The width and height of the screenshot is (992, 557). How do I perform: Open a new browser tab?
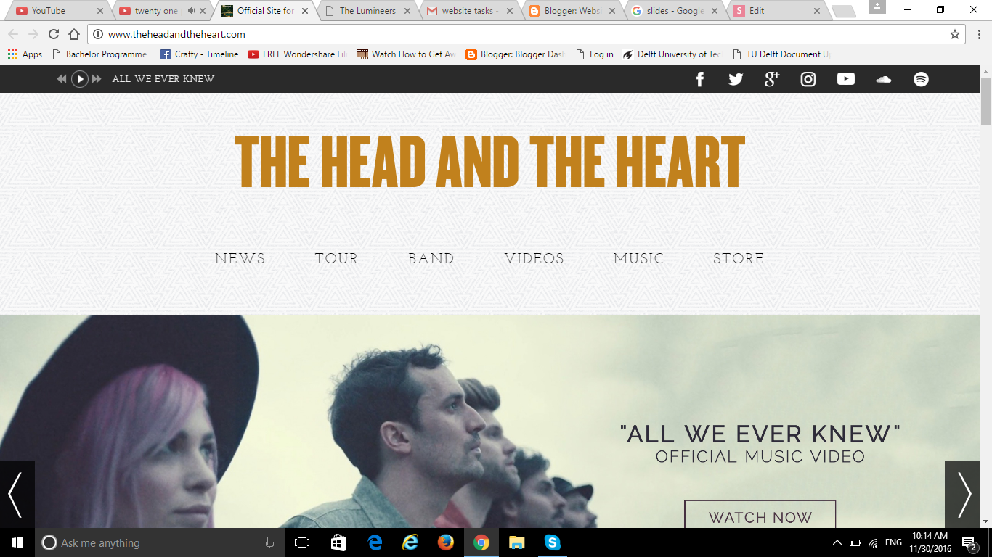click(x=843, y=11)
